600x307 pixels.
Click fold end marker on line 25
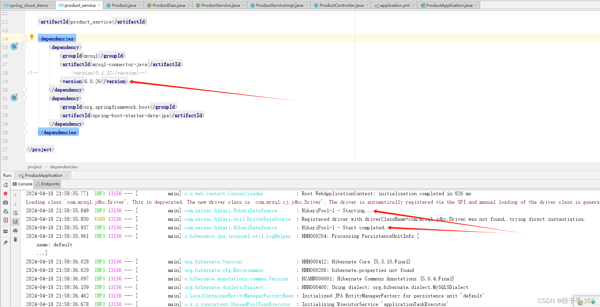[x=25, y=132]
